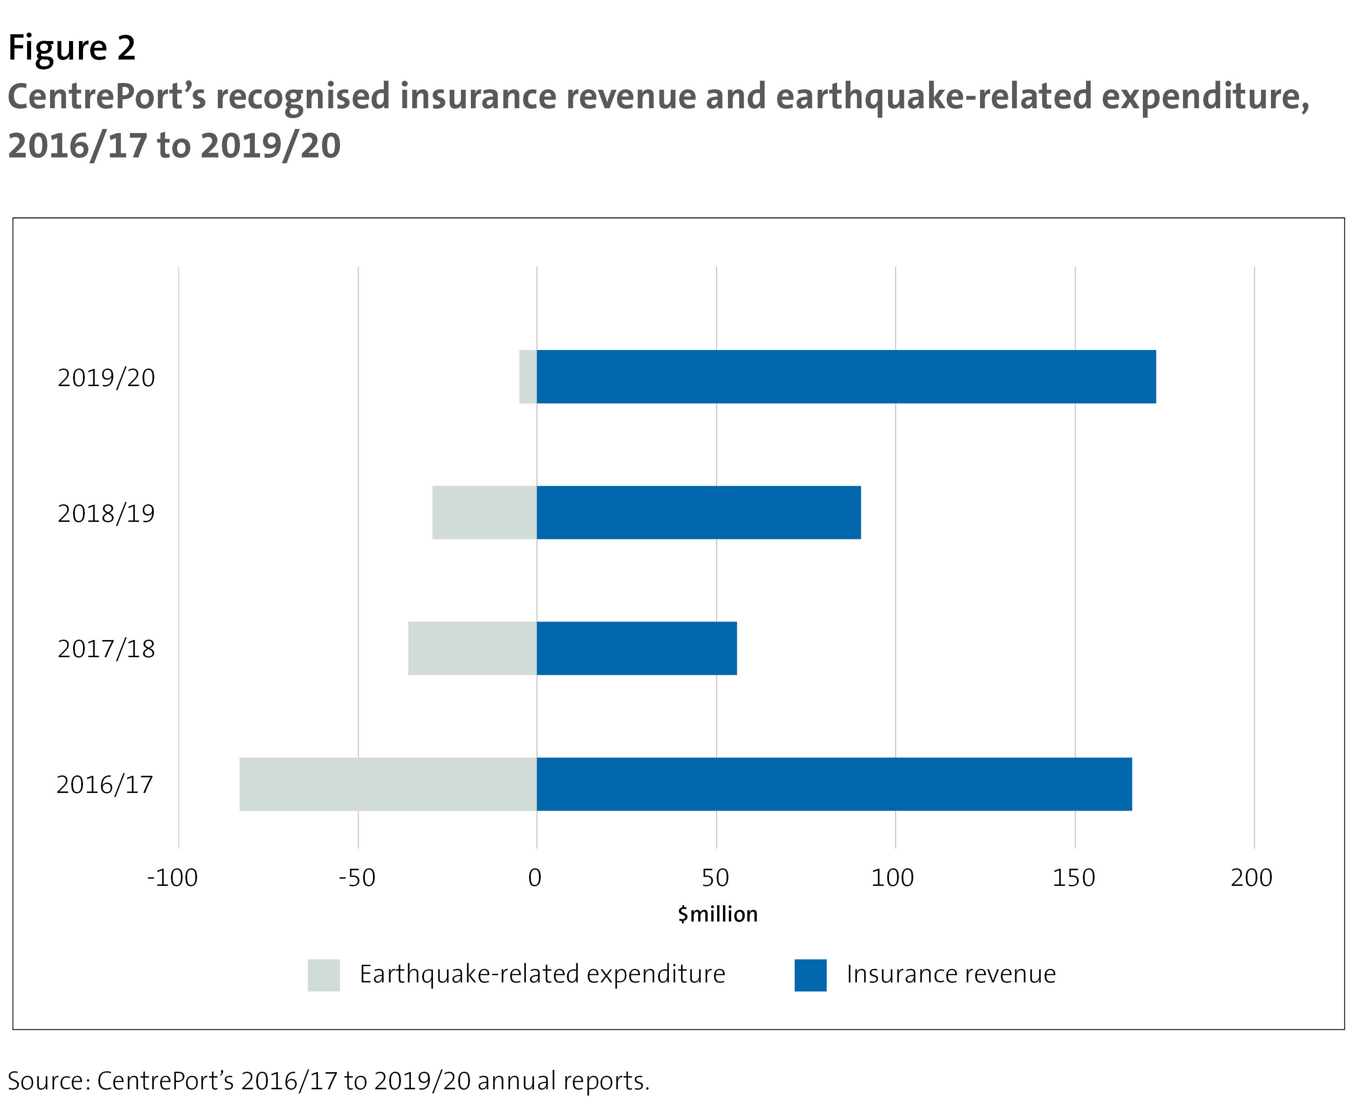Click the grey Earthquake-related expenditure legend swatch
The width and height of the screenshot is (1358, 1115).
(324, 975)
